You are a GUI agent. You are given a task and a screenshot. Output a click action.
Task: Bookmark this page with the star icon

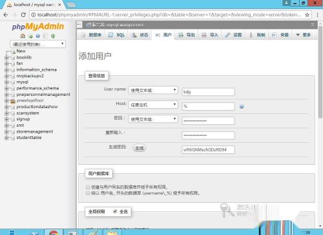pyautogui.click(x=307, y=15)
